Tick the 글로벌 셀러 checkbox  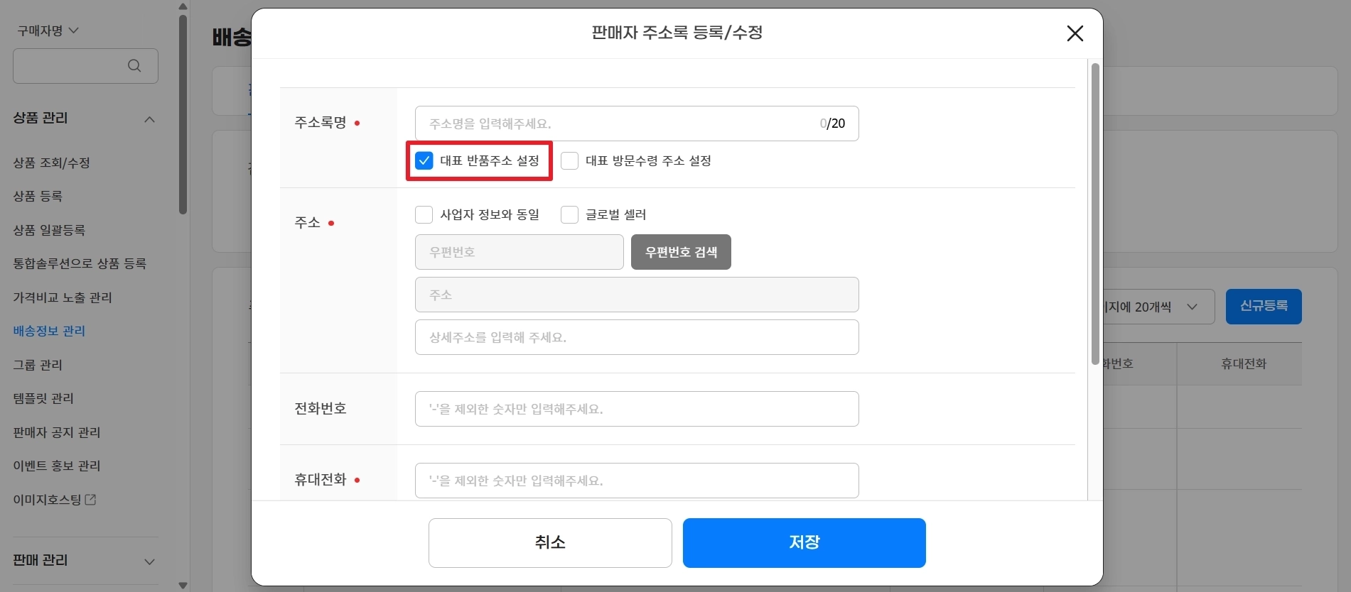click(569, 214)
